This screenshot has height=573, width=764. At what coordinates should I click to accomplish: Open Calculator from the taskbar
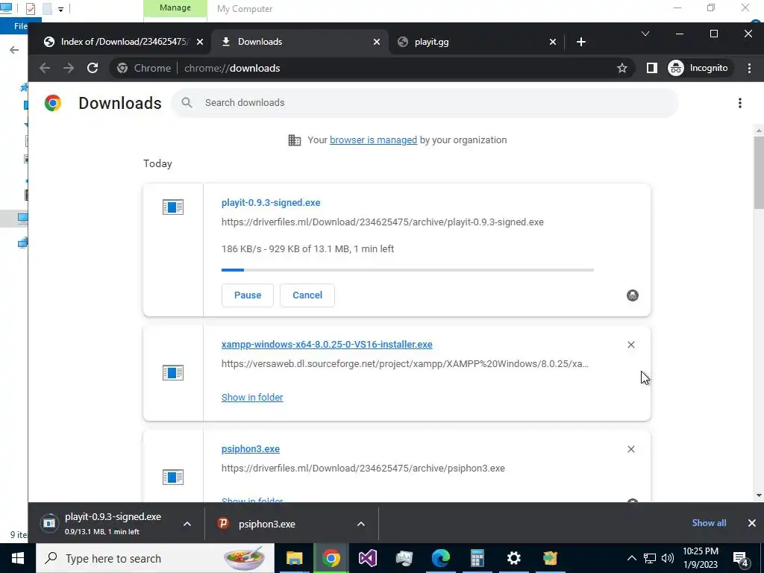(x=477, y=558)
